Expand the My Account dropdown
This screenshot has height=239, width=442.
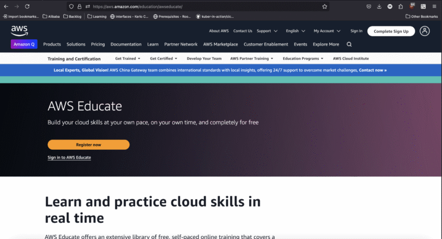327,31
